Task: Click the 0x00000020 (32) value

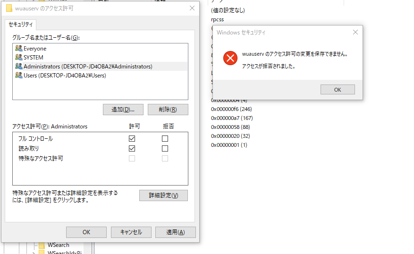Action: point(230,136)
